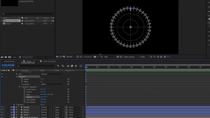
Task: Select Comp 1 in project panel
Action: coord(8,24)
